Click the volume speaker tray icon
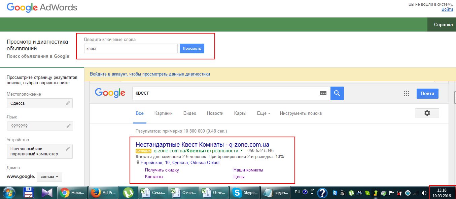 pos(424,193)
